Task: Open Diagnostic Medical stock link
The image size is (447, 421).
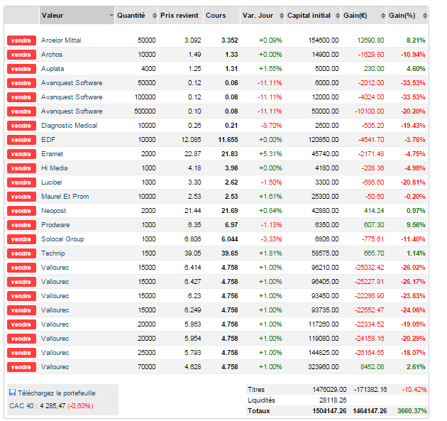Action: point(70,126)
